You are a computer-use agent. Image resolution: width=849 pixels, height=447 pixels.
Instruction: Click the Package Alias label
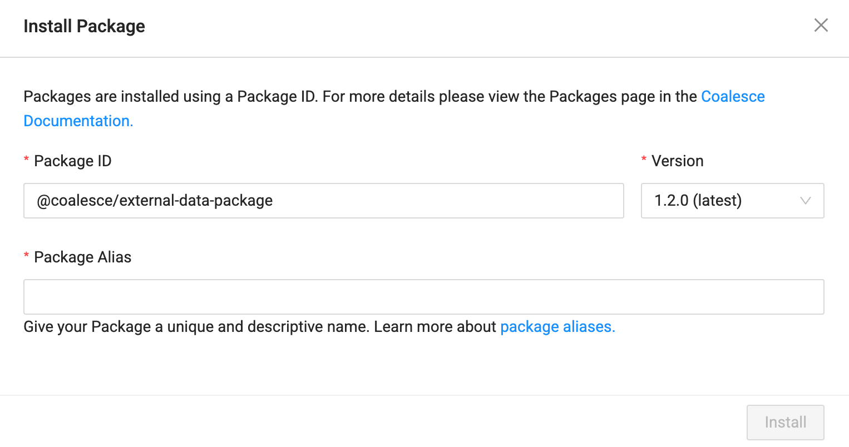coord(82,257)
